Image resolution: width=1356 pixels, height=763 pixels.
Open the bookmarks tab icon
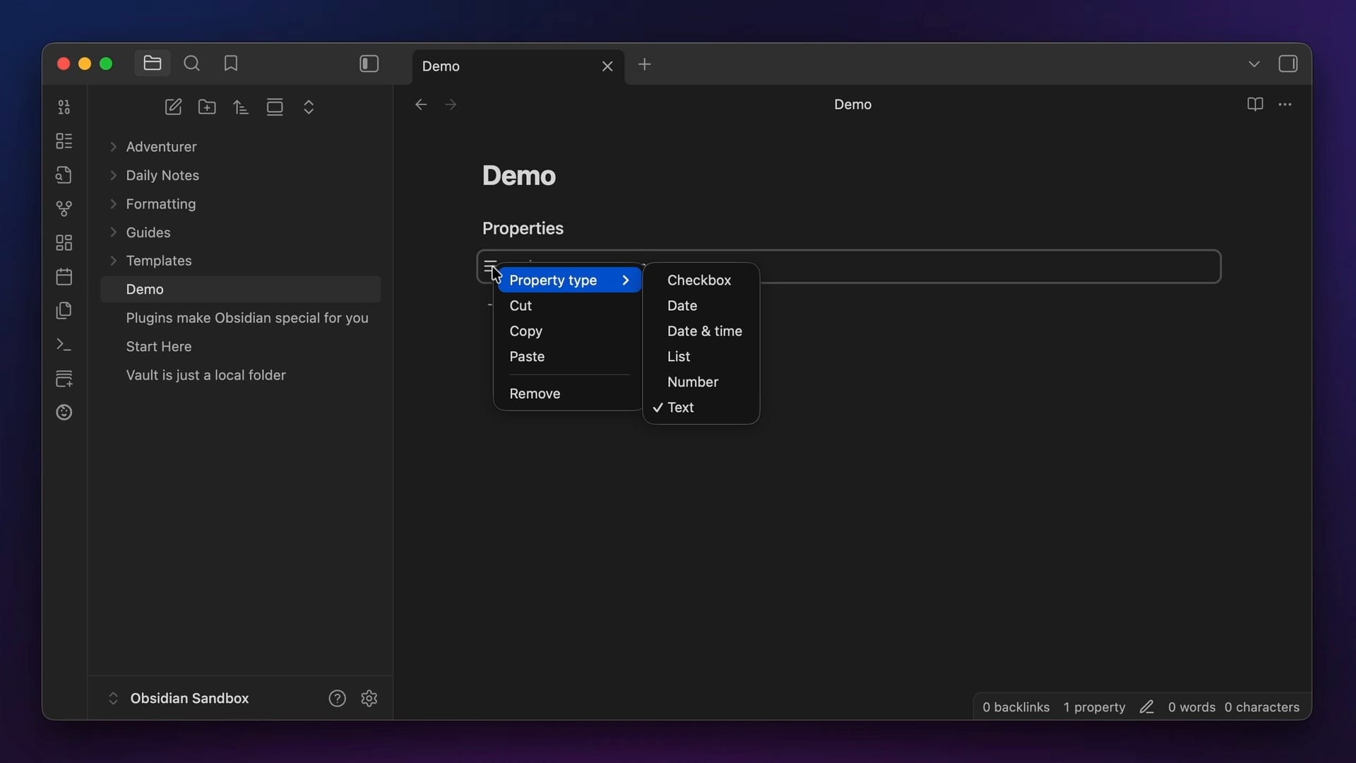(x=231, y=64)
